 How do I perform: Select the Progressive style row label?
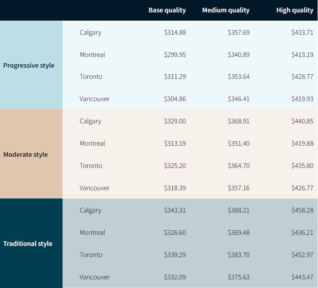point(29,66)
